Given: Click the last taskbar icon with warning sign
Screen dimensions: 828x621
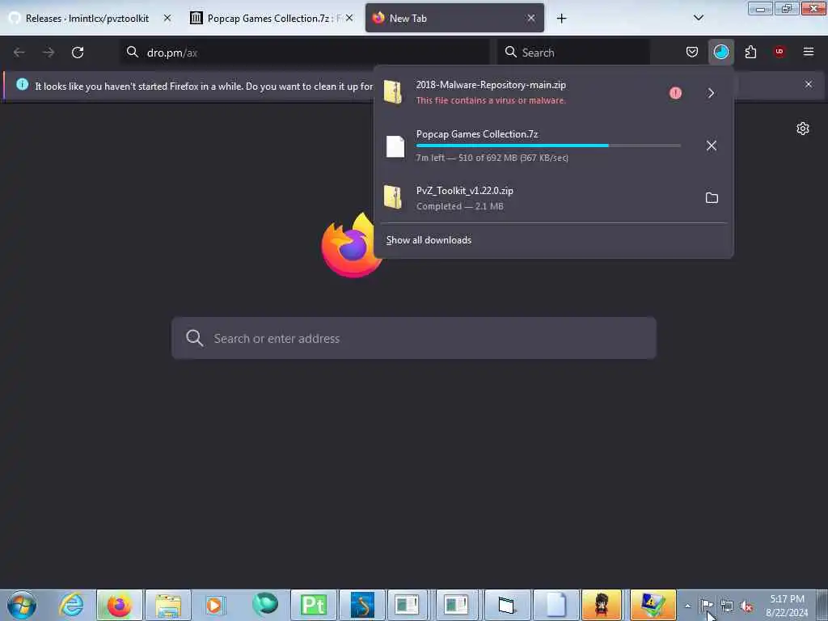Looking at the screenshot, I should coord(653,605).
